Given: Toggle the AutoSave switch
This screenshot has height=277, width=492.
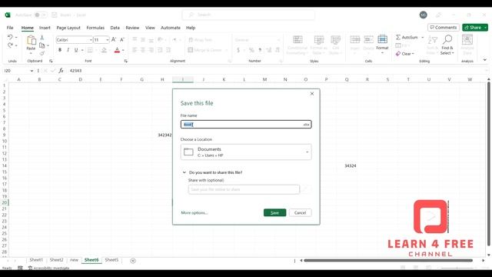Looking at the screenshot, I should (41, 15).
